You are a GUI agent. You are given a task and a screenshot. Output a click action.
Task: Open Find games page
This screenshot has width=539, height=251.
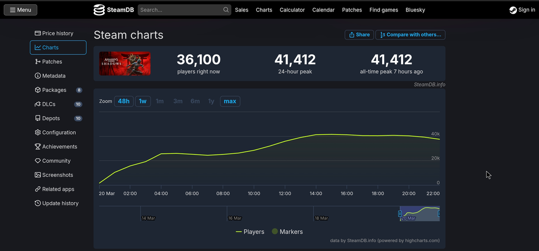[x=384, y=10]
